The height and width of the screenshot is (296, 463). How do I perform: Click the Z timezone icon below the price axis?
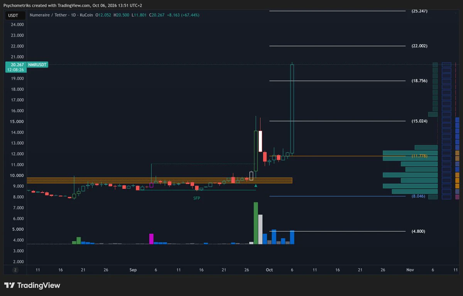click(15, 270)
